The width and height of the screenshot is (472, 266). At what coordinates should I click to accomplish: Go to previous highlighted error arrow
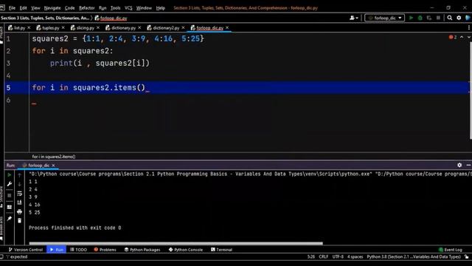click(x=462, y=37)
